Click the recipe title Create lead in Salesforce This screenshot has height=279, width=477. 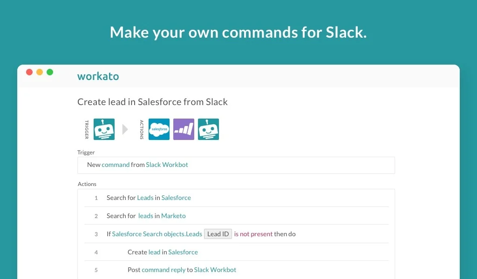coord(152,102)
